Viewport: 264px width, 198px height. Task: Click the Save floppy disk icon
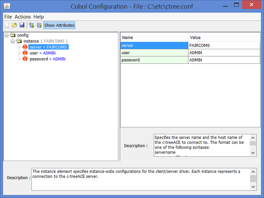[x=22, y=26]
